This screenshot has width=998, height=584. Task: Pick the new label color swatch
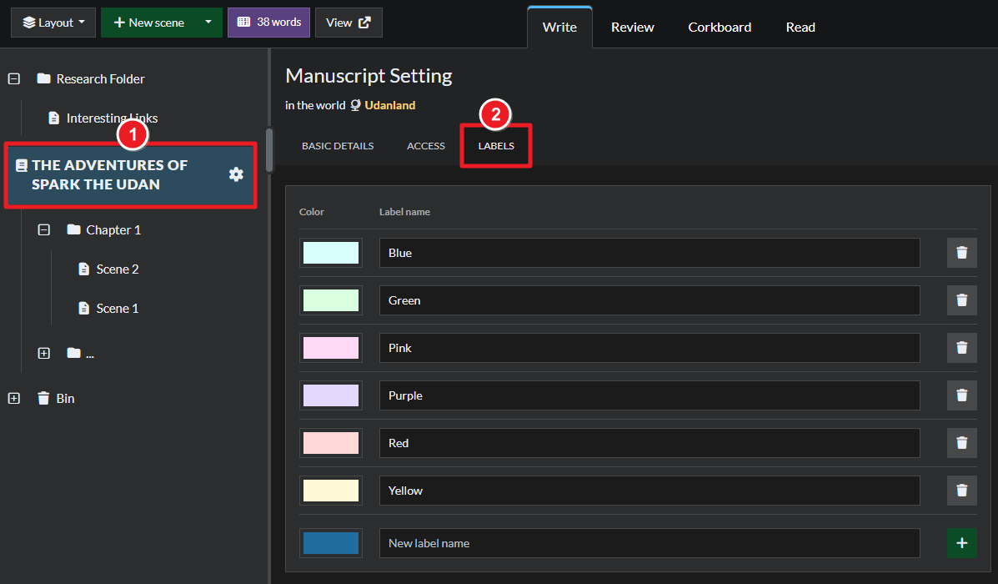coord(331,543)
